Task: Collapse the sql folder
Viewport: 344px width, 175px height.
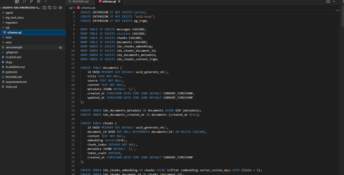Action: coord(32,27)
